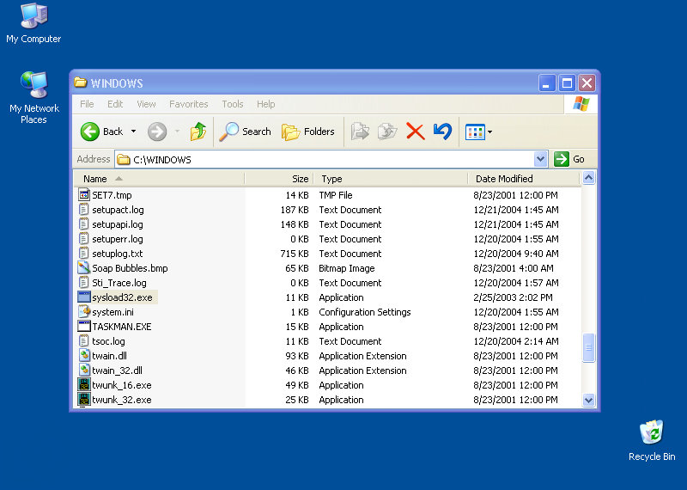Open the Favorites menu
The height and width of the screenshot is (490, 687).
(x=188, y=104)
